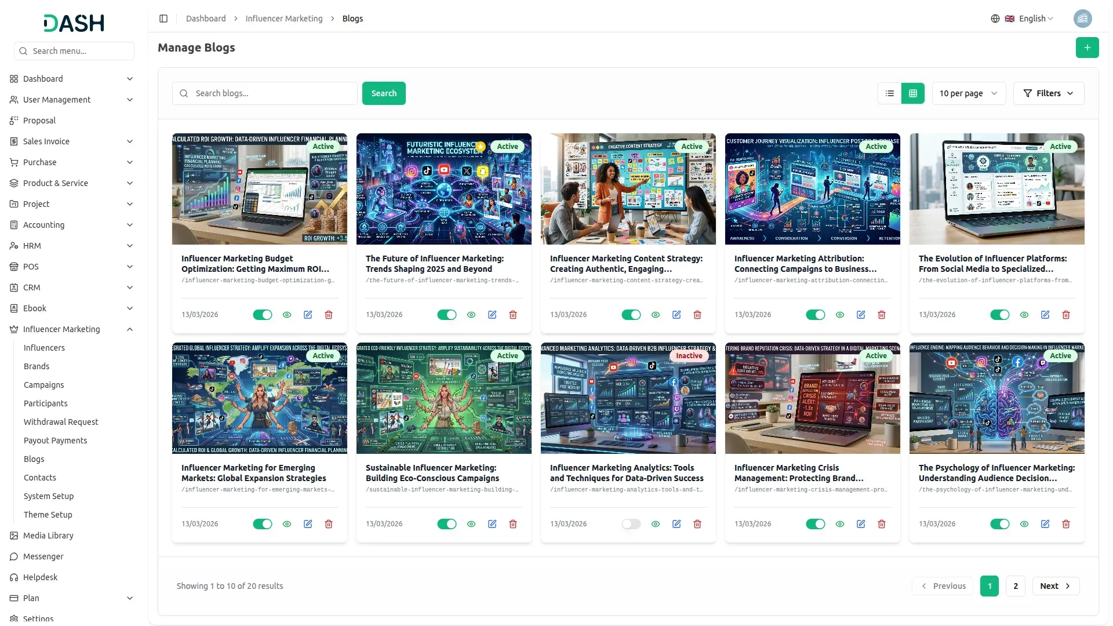Select the grid view layout icon
Viewport: 1113px width, 626px height.
(x=913, y=93)
